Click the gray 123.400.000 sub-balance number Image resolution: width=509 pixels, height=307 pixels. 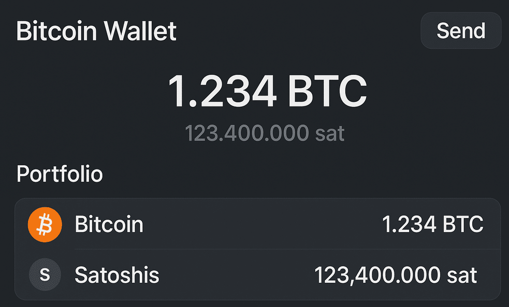246,133
